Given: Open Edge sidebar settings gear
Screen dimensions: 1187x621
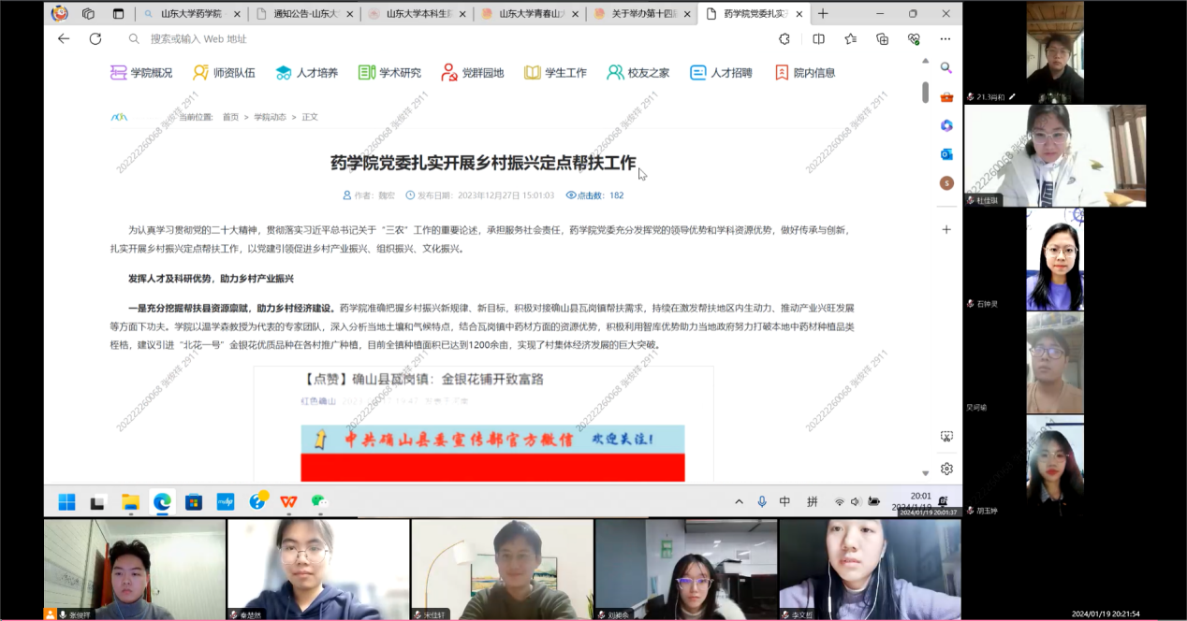Looking at the screenshot, I should [946, 469].
